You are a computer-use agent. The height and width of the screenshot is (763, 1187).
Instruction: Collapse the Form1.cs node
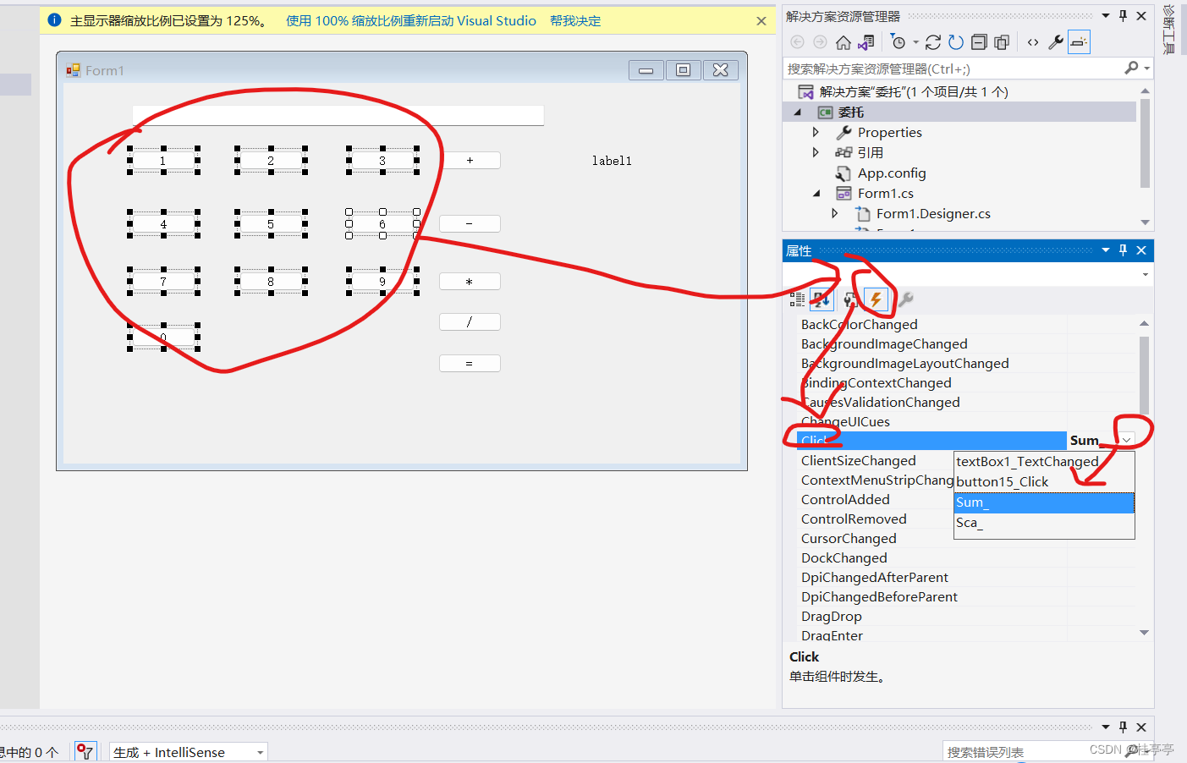click(816, 193)
